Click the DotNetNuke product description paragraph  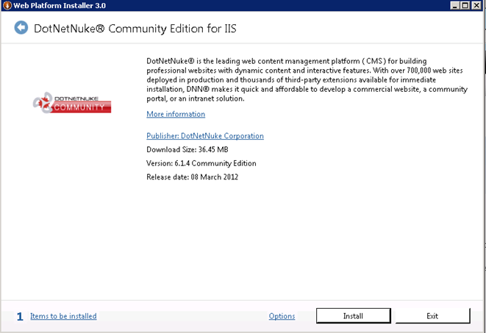307,79
